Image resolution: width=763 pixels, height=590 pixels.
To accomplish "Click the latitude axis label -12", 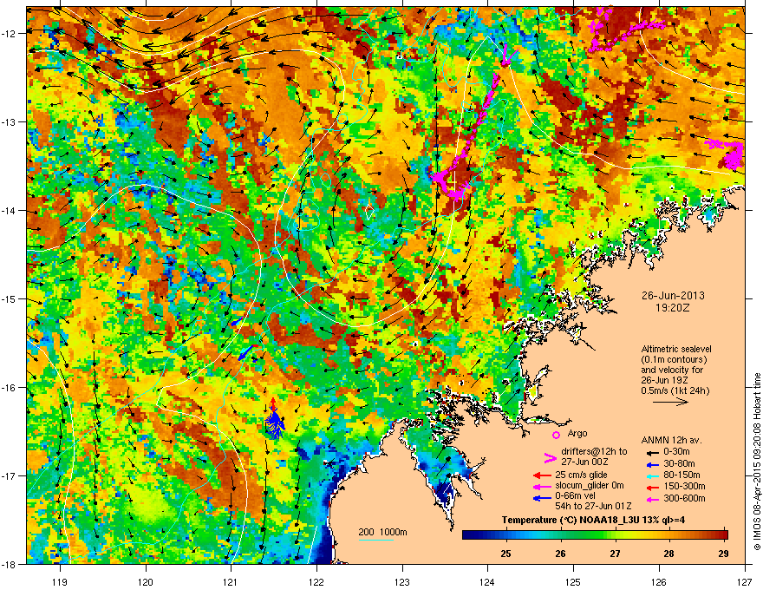I will (x=10, y=34).
